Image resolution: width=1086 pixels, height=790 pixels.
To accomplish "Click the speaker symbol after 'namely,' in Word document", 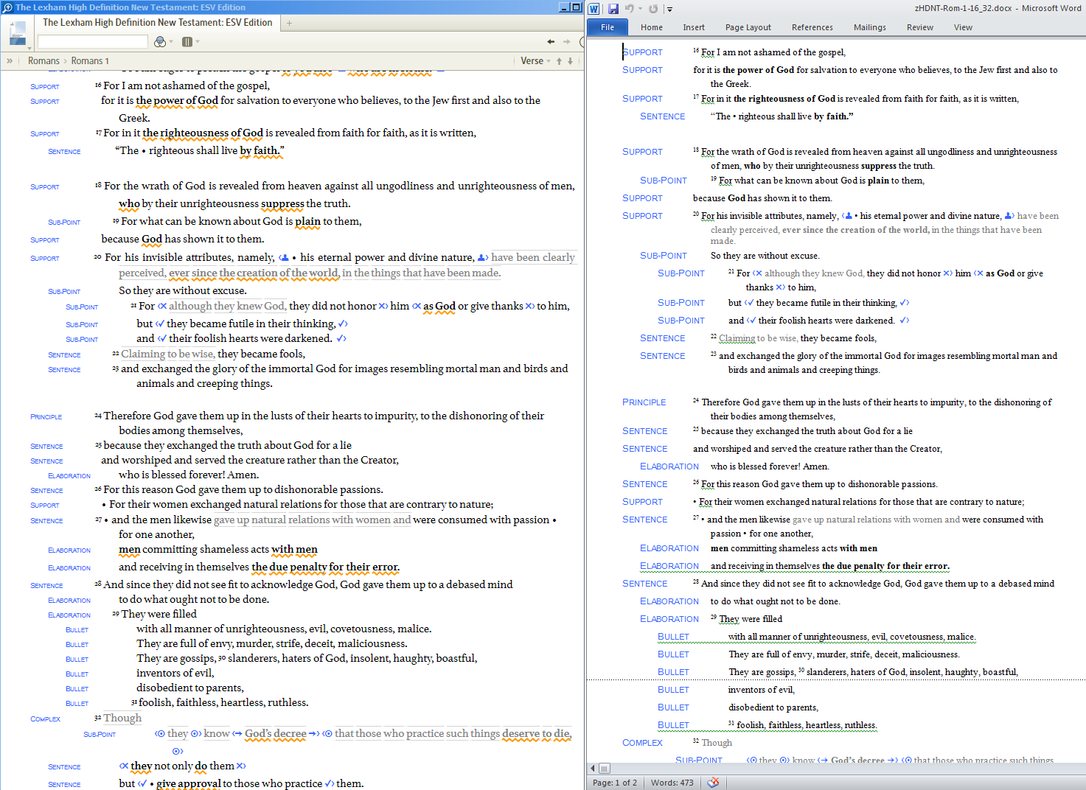I will (x=848, y=216).
